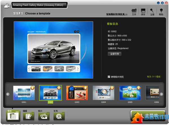Click the 'ID: G002' info text

112,31
